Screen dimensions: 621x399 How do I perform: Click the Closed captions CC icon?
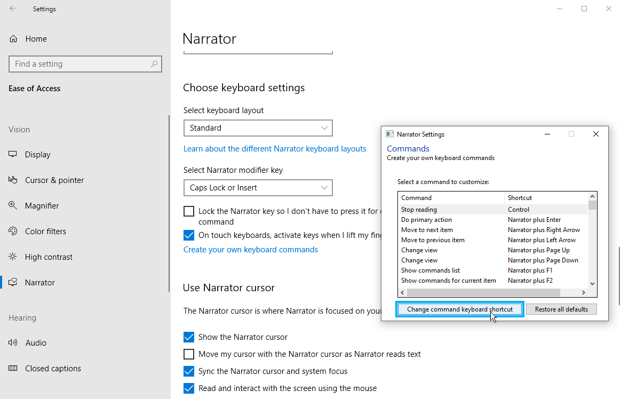tap(13, 368)
